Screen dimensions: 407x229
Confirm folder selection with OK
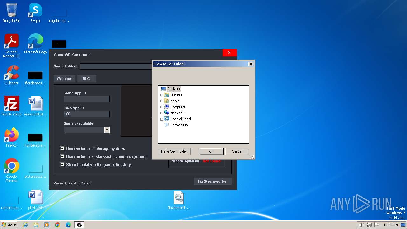211,151
